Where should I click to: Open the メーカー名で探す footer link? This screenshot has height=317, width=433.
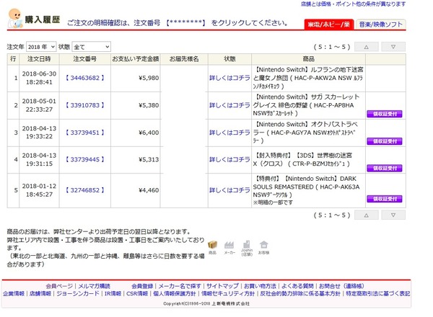click(180, 286)
